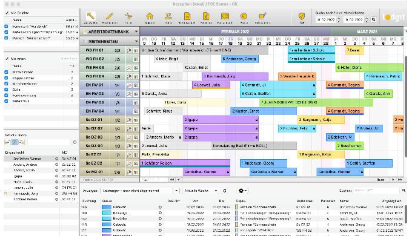Click the cyan status swatch in row 192
This screenshot has height=236, width=412.
coord(107,218)
